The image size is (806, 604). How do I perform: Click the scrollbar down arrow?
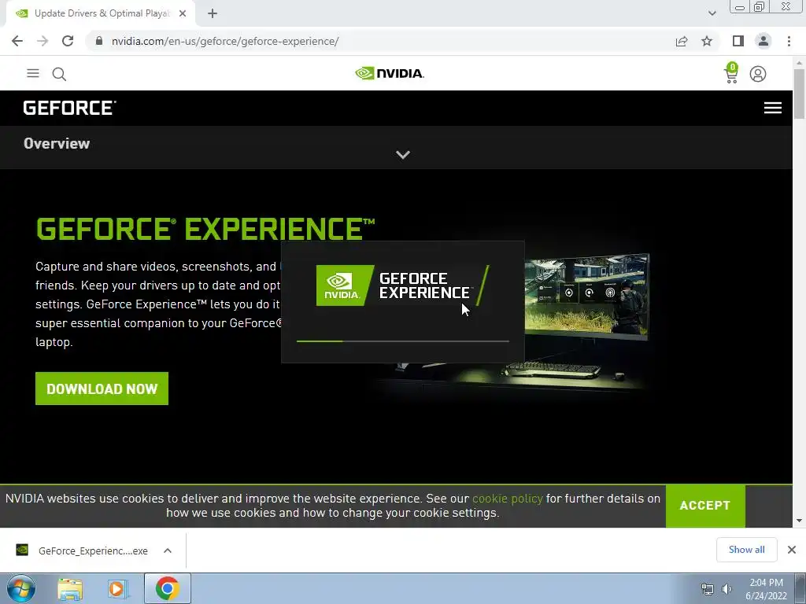[799, 521]
